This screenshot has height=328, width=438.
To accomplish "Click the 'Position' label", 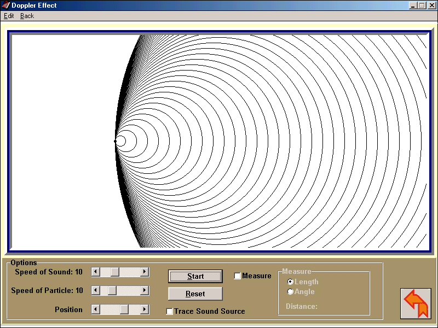I will pos(68,309).
